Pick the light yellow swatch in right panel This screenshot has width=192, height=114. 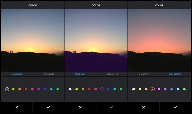[x=140, y=89]
